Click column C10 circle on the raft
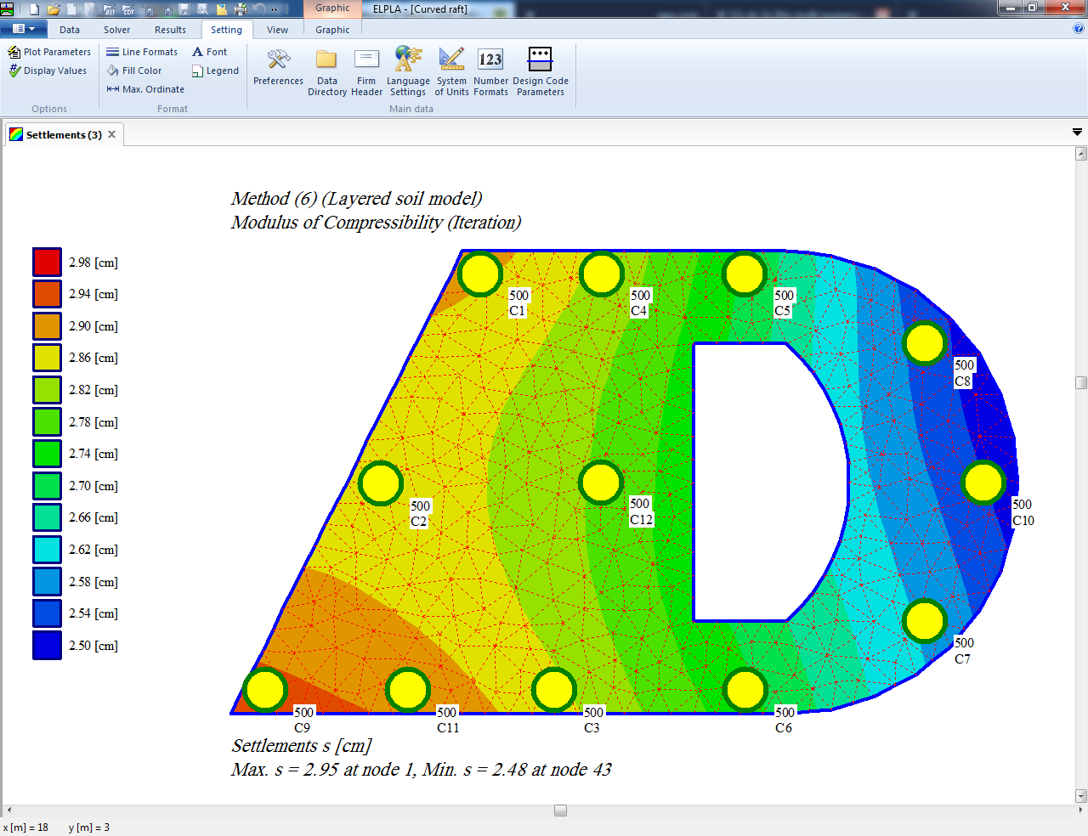Viewport: 1088px width, 836px height. (984, 483)
